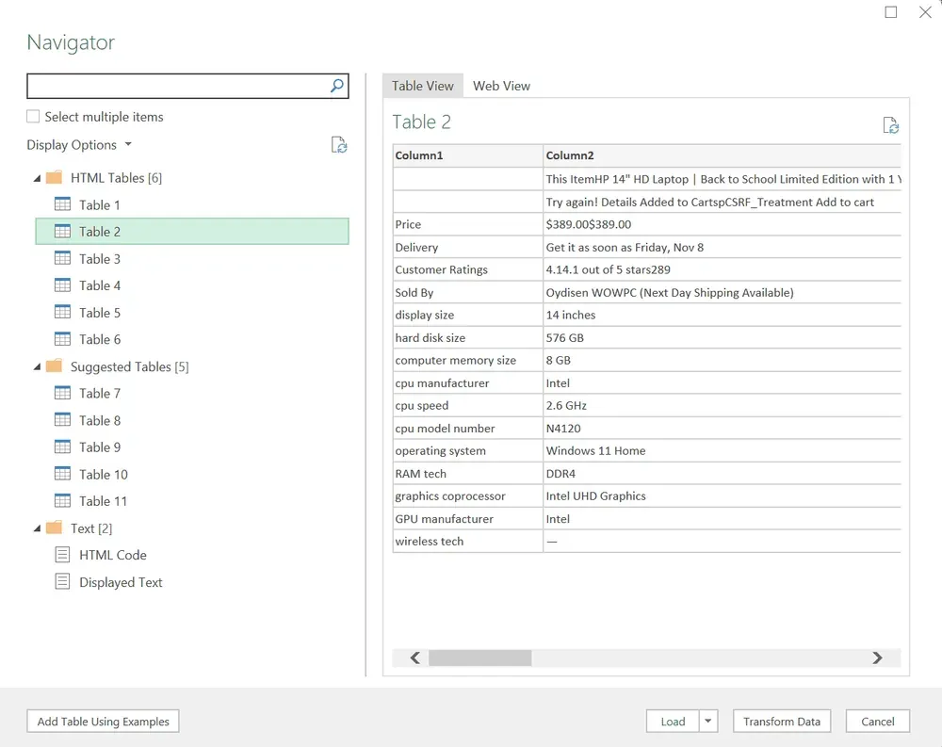The image size is (942, 747).
Task: Click the wireless tech cell
Action: pyautogui.click(x=468, y=541)
